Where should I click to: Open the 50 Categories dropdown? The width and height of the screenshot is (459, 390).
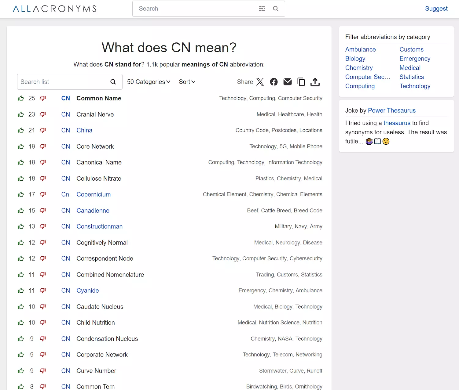(149, 82)
